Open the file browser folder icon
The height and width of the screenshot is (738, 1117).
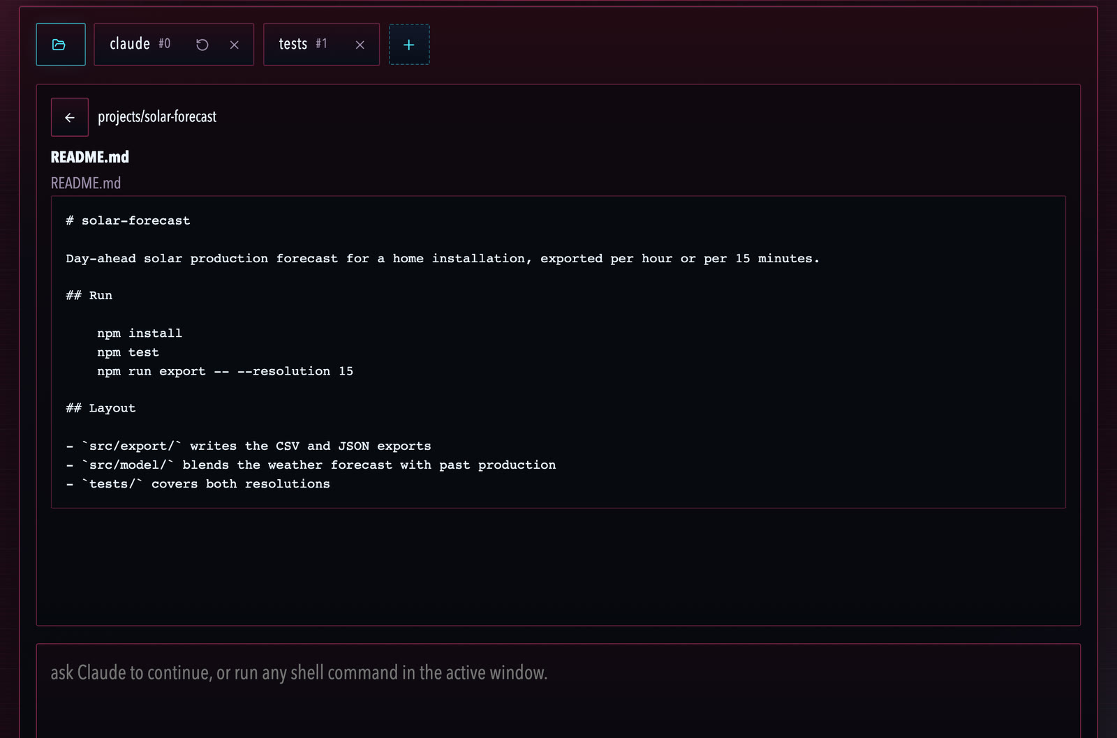point(61,45)
